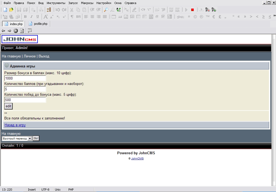The width and height of the screenshot is (276, 192).
Task: Open the Правка menu
Action: [x=19, y=3]
